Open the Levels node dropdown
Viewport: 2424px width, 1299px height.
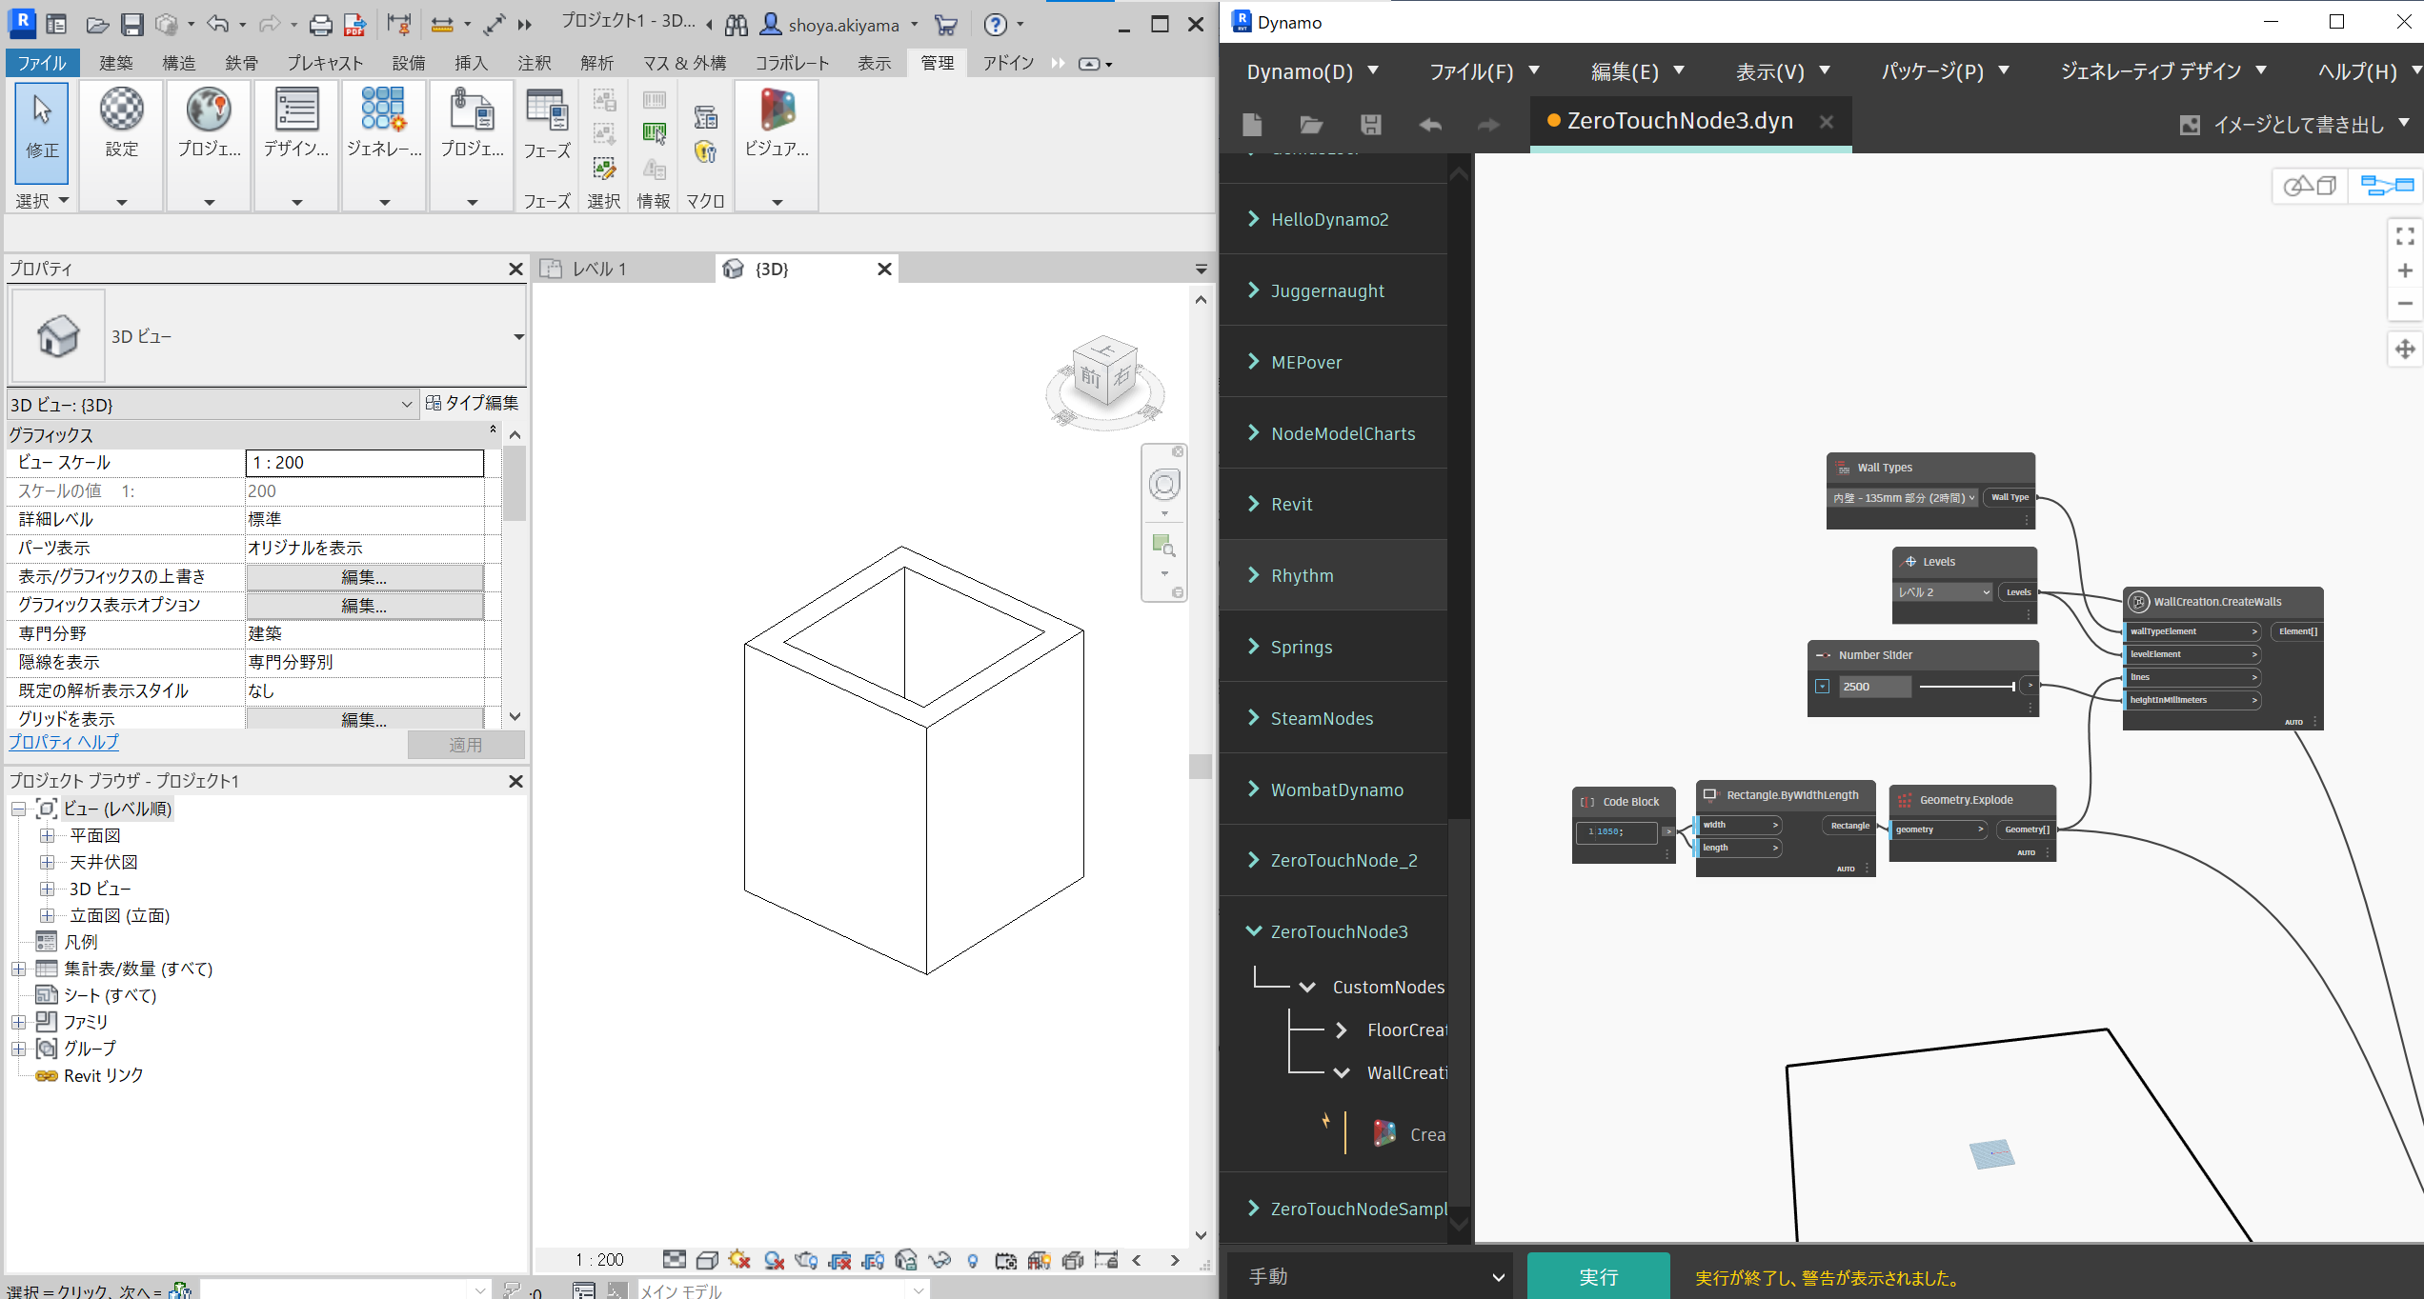click(1944, 592)
